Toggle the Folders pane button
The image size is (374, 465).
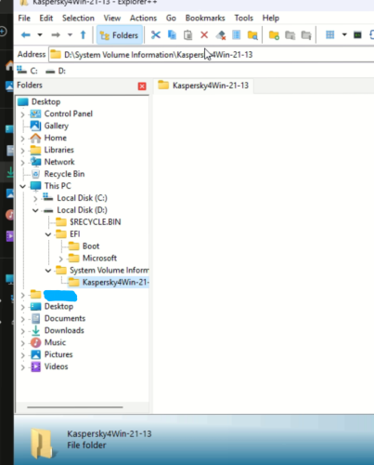click(x=120, y=35)
